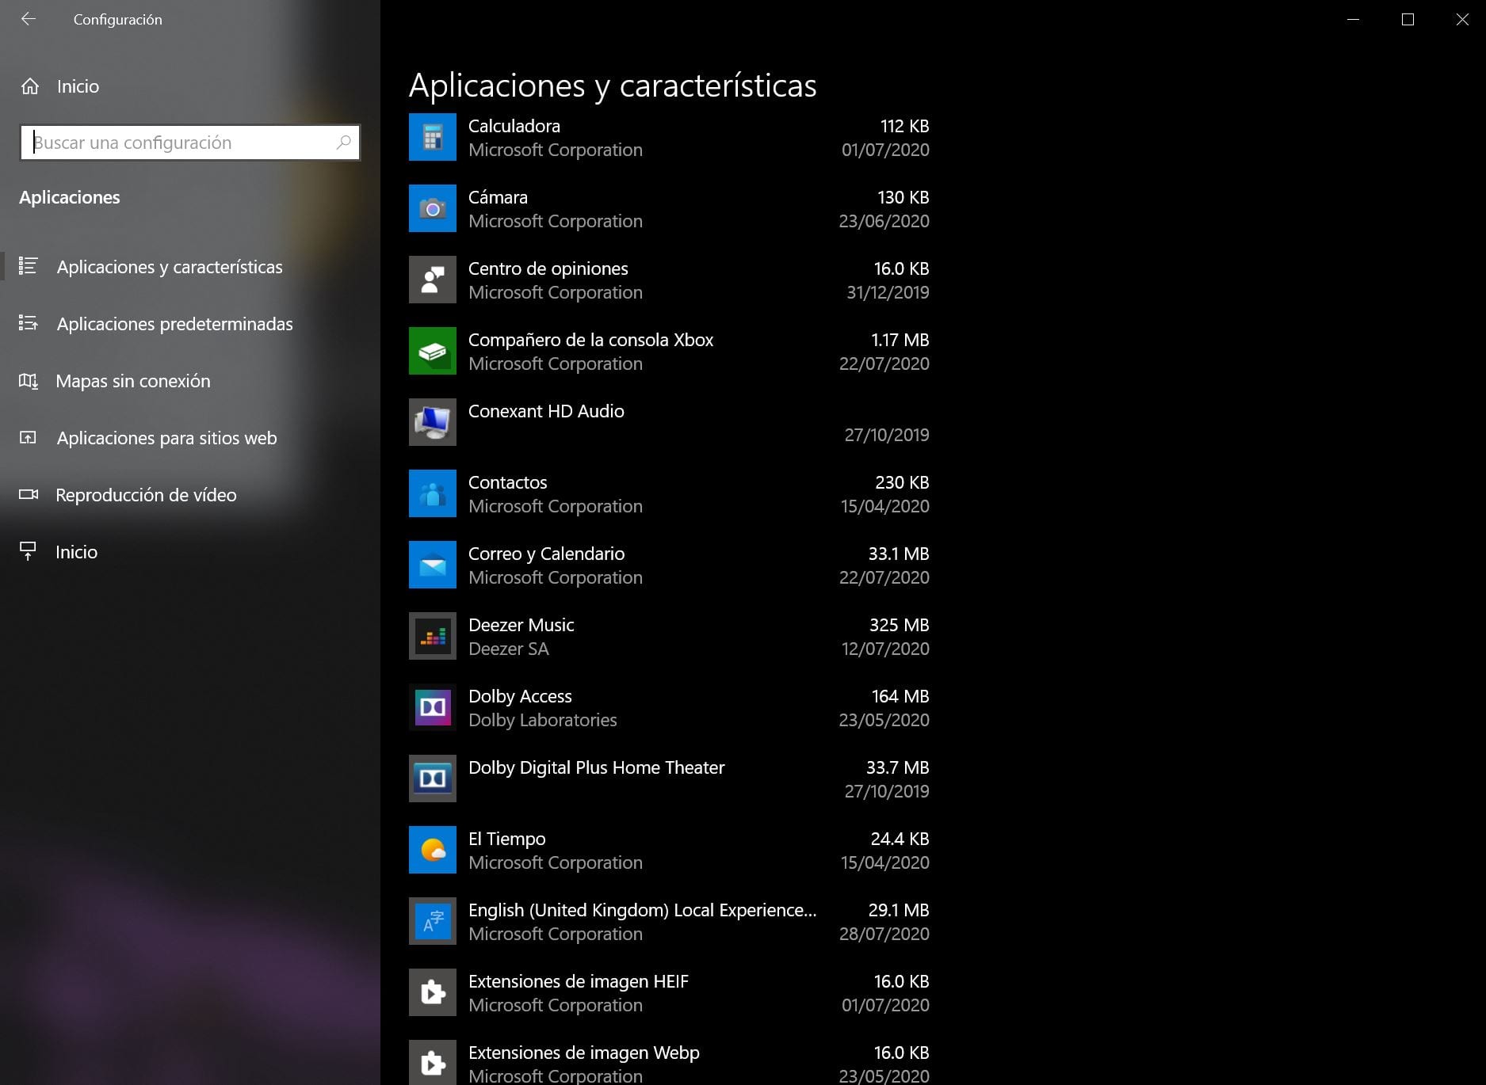Click the date 28/07/2020

(x=884, y=934)
